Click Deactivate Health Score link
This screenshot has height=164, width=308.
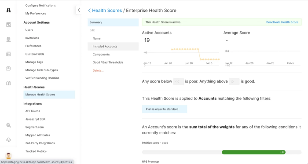click(282, 22)
